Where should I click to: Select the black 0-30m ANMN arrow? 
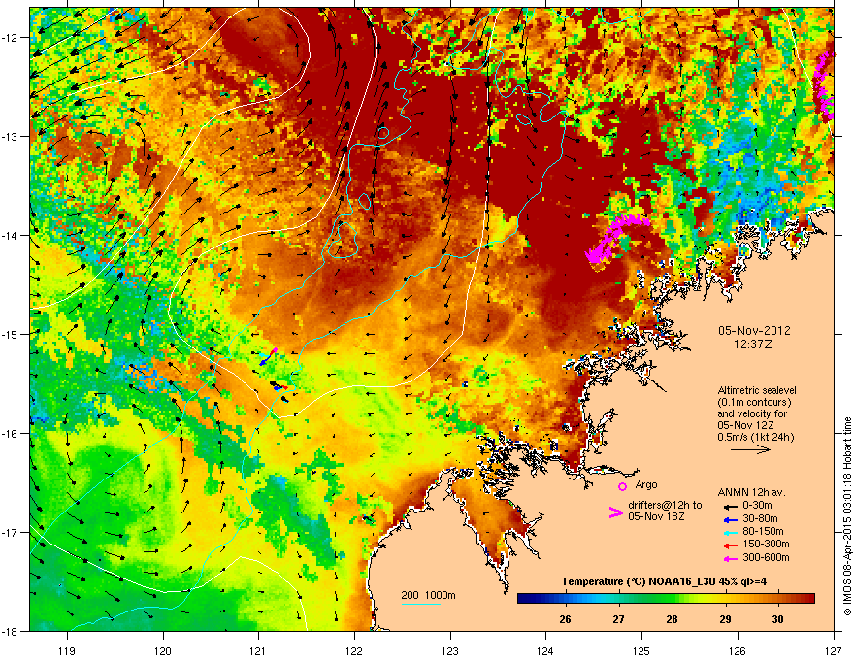click(x=730, y=507)
